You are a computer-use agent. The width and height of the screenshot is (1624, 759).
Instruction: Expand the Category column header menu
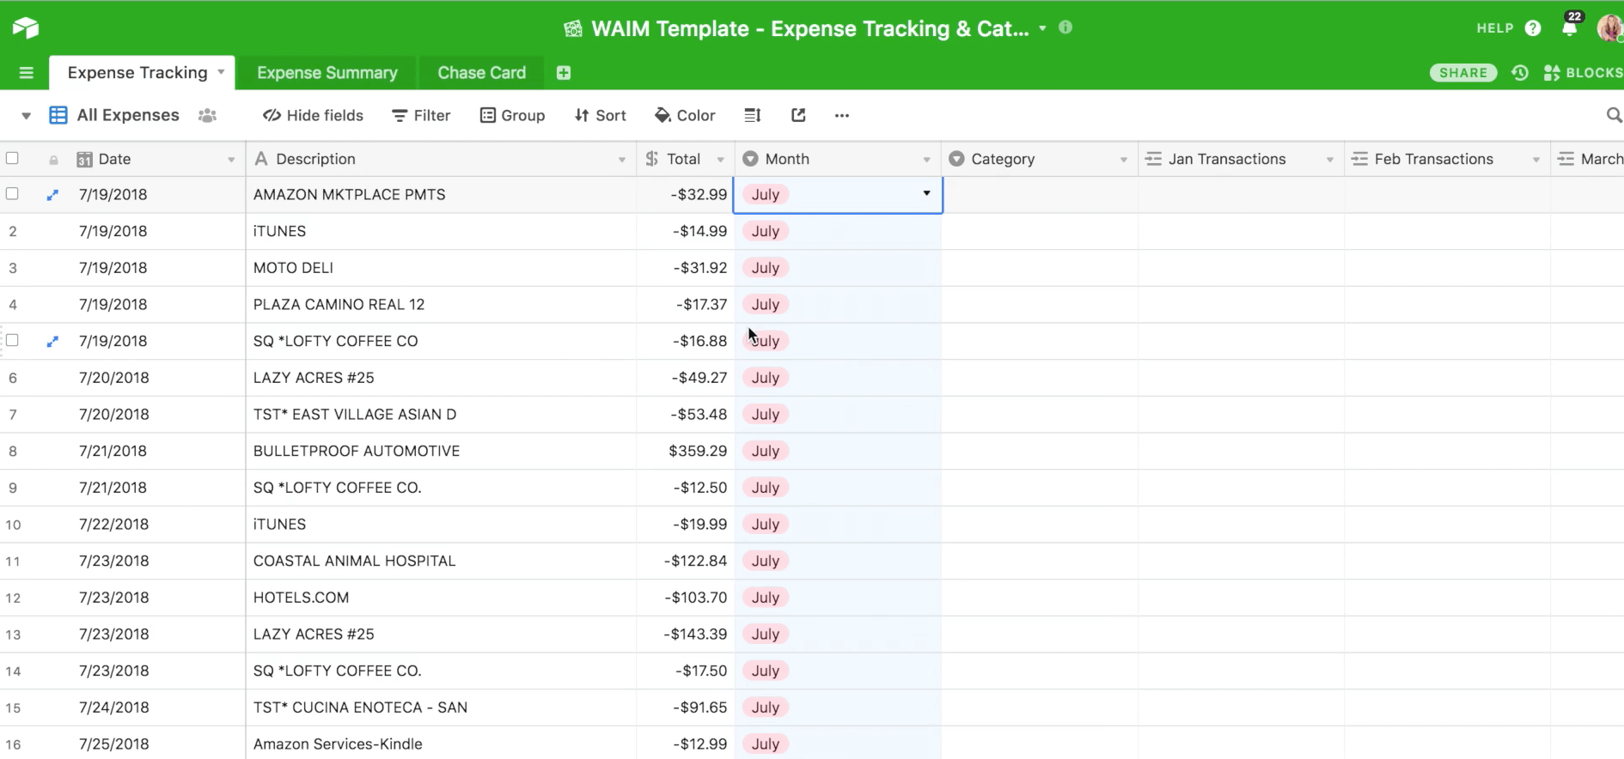point(1123,160)
